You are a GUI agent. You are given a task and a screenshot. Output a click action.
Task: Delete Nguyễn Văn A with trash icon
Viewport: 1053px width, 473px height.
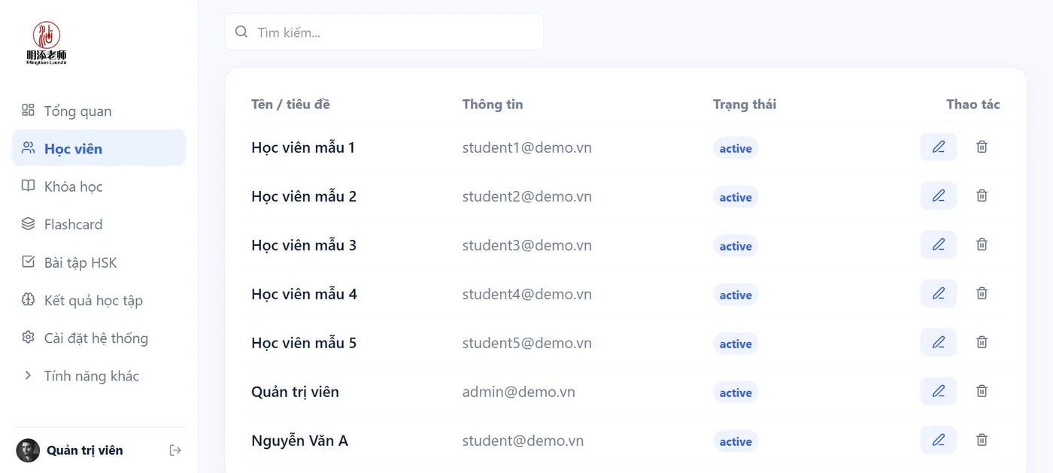[x=982, y=440]
